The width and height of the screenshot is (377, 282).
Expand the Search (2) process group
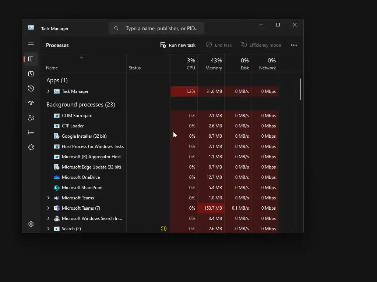pos(48,229)
